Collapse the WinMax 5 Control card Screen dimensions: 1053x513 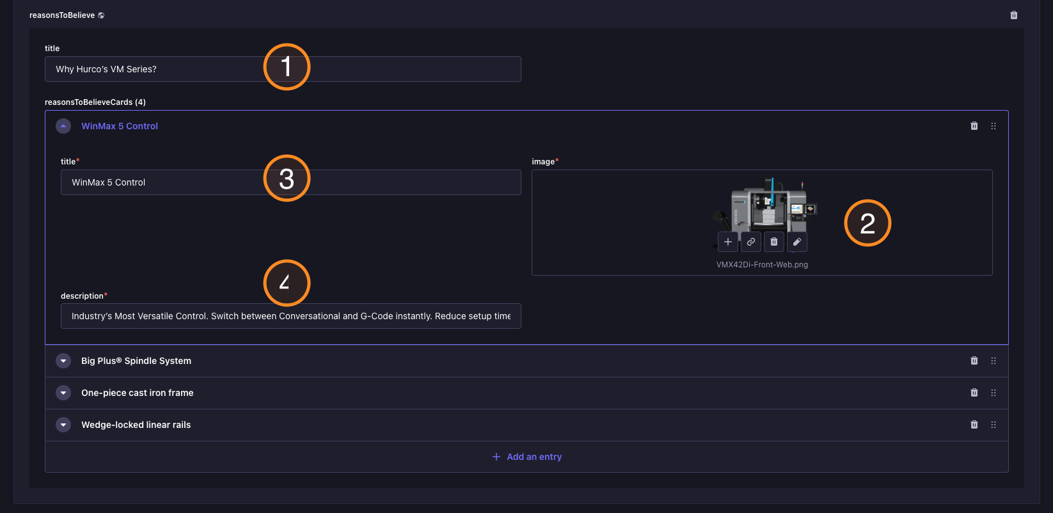(x=63, y=126)
